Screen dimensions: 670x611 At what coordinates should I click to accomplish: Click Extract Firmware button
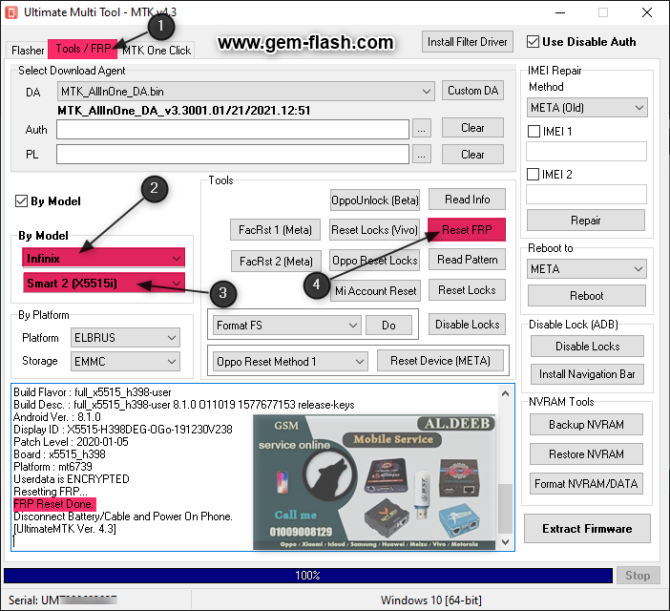587,529
